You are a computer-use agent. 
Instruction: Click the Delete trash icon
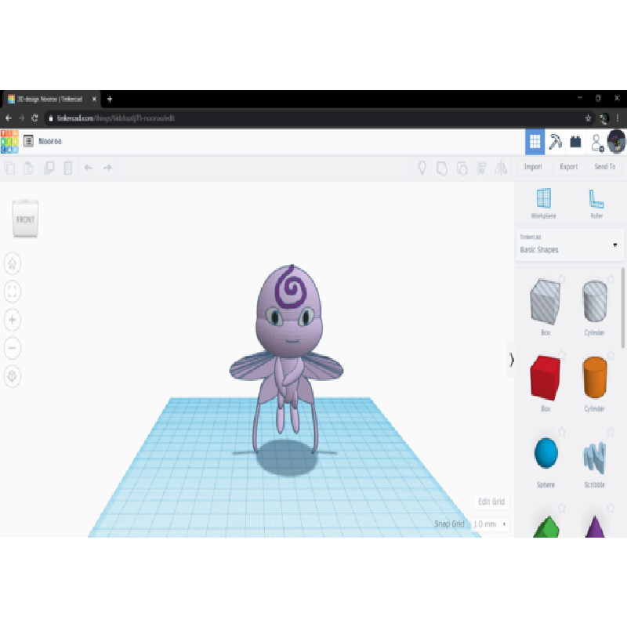coord(68,168)
